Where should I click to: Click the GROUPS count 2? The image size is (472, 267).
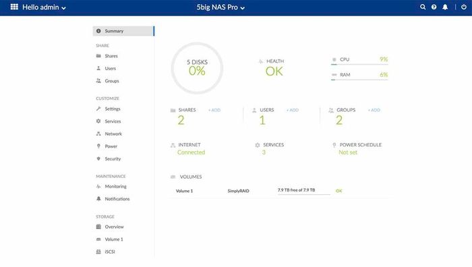(x=339, y=121)
